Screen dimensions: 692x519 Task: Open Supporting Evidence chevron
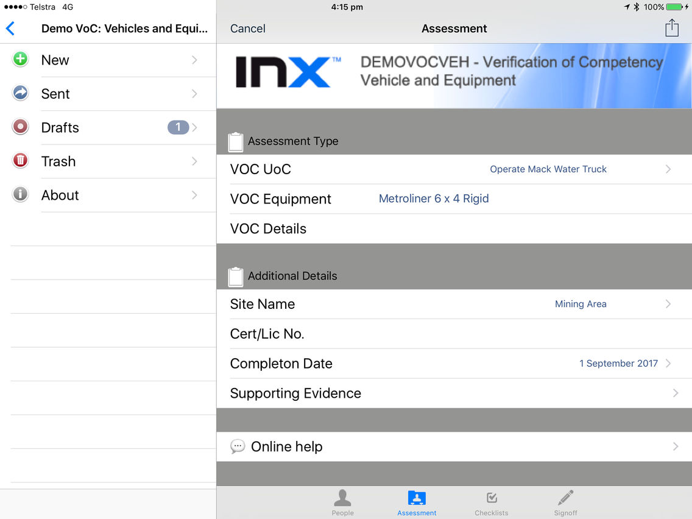(x=675, y=393)
